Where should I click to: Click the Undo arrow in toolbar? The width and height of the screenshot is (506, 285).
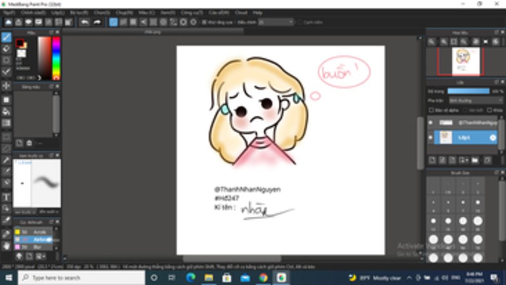(84, 22)
